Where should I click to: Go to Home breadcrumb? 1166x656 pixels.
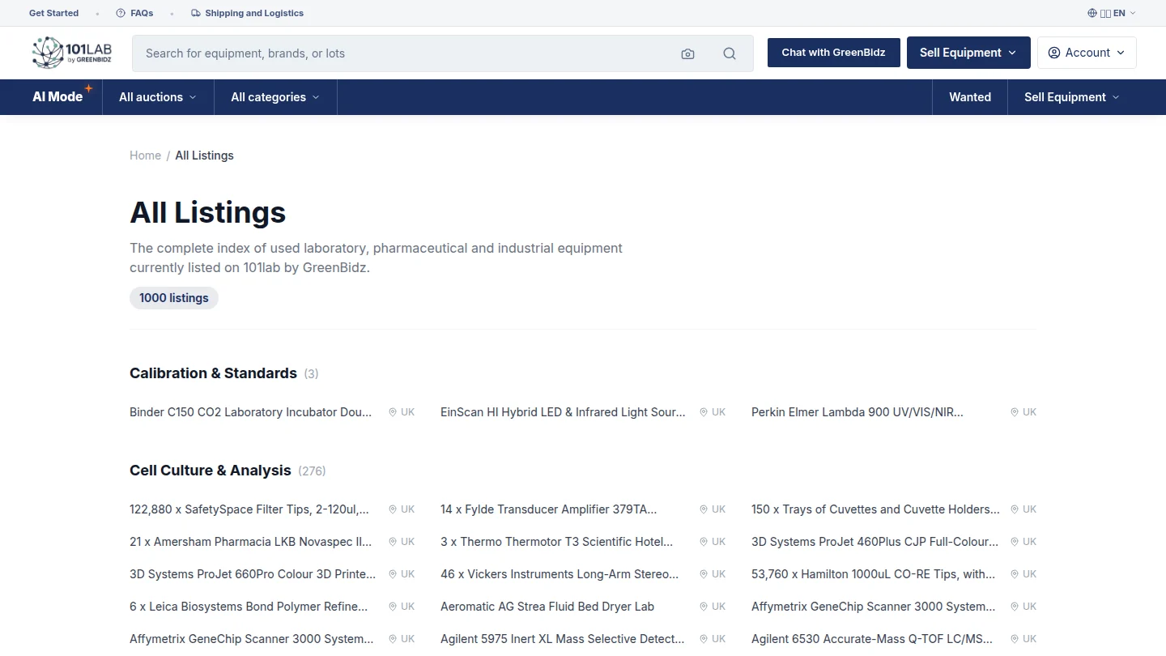145,155
